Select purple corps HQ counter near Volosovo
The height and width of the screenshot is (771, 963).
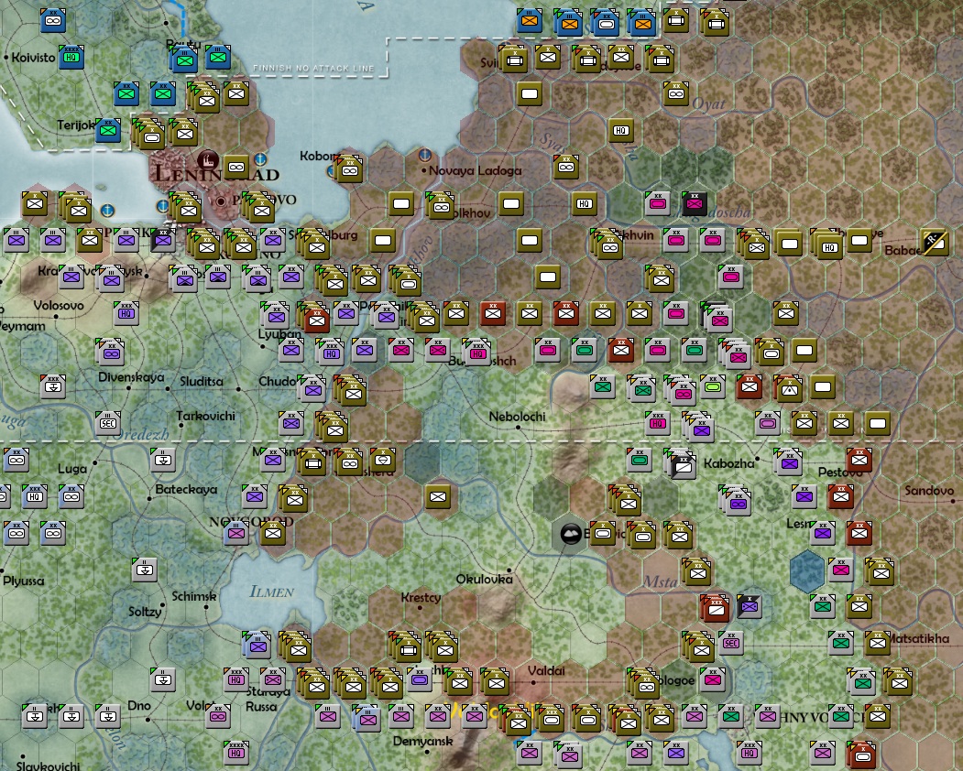point(126,313)
